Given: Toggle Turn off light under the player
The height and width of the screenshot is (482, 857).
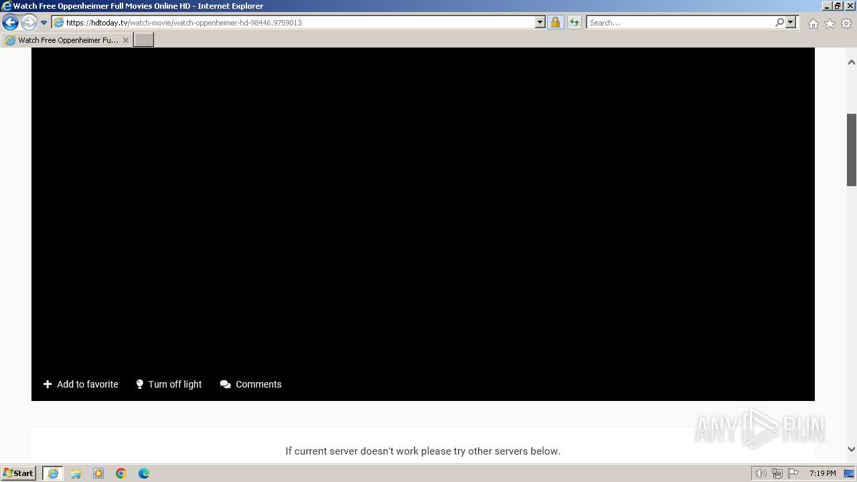Looking at the screenshot, I should (x=169, y=384).
